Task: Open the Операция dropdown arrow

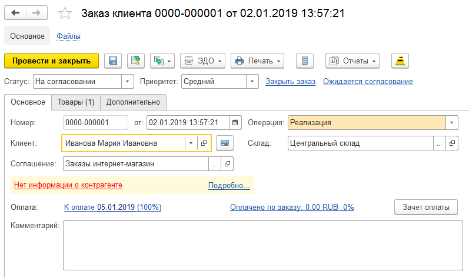Action: pos(451,123)
